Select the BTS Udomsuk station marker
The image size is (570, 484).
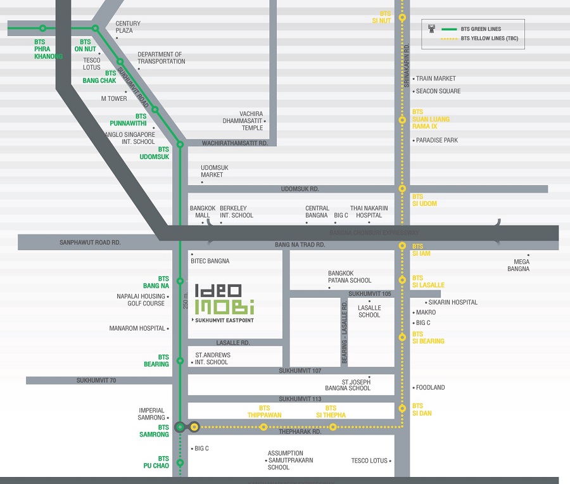(180, 144)
